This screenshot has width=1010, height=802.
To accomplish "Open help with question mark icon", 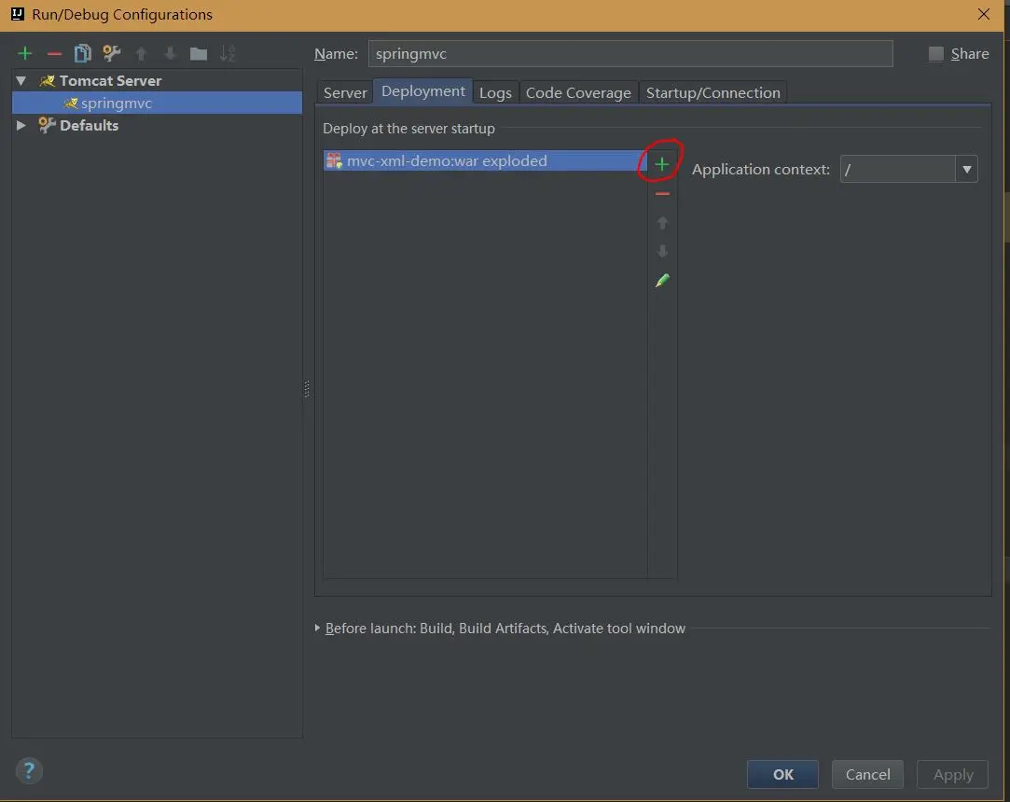I will click(29, 770).
